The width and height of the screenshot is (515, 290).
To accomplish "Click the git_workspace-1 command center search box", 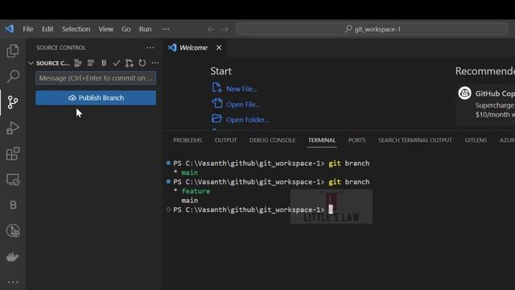I will 372,29.
